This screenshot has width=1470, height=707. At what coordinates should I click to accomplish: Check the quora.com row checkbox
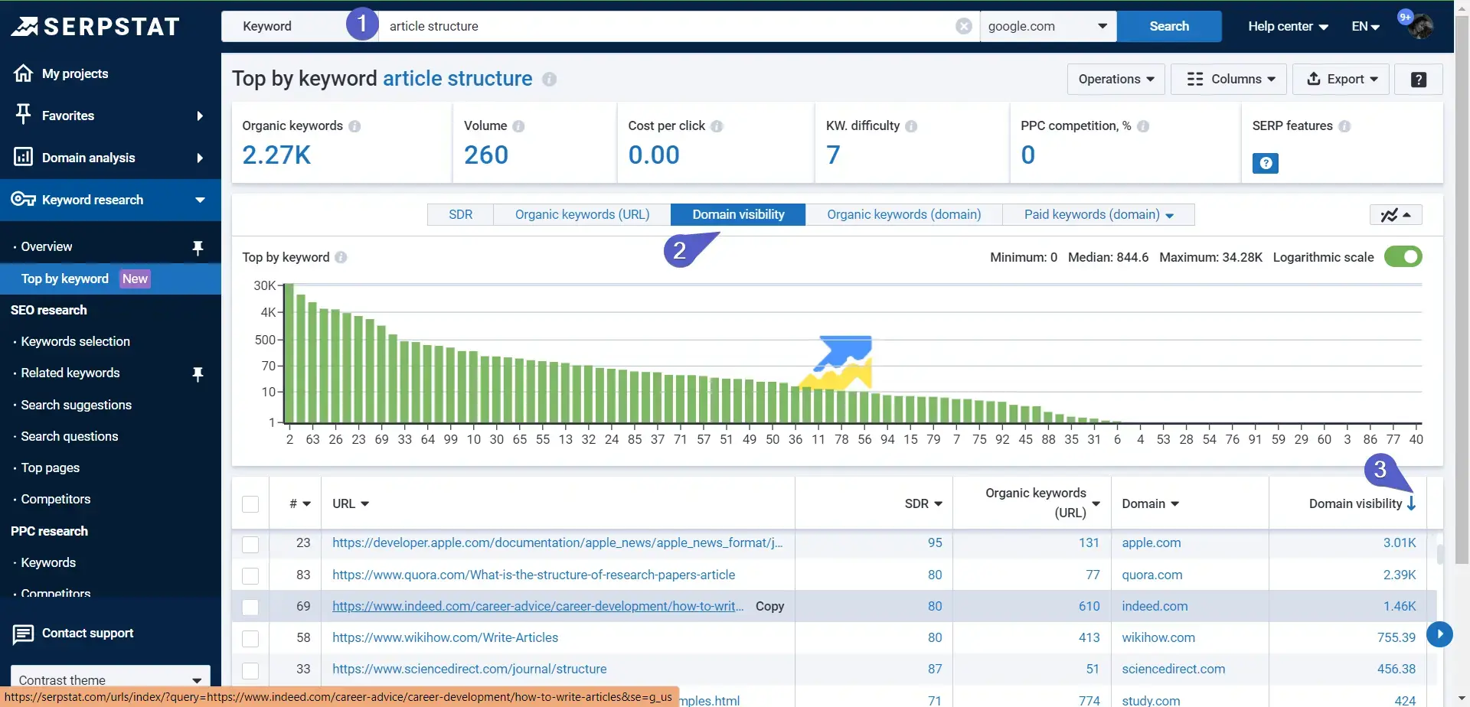[250, 576]
